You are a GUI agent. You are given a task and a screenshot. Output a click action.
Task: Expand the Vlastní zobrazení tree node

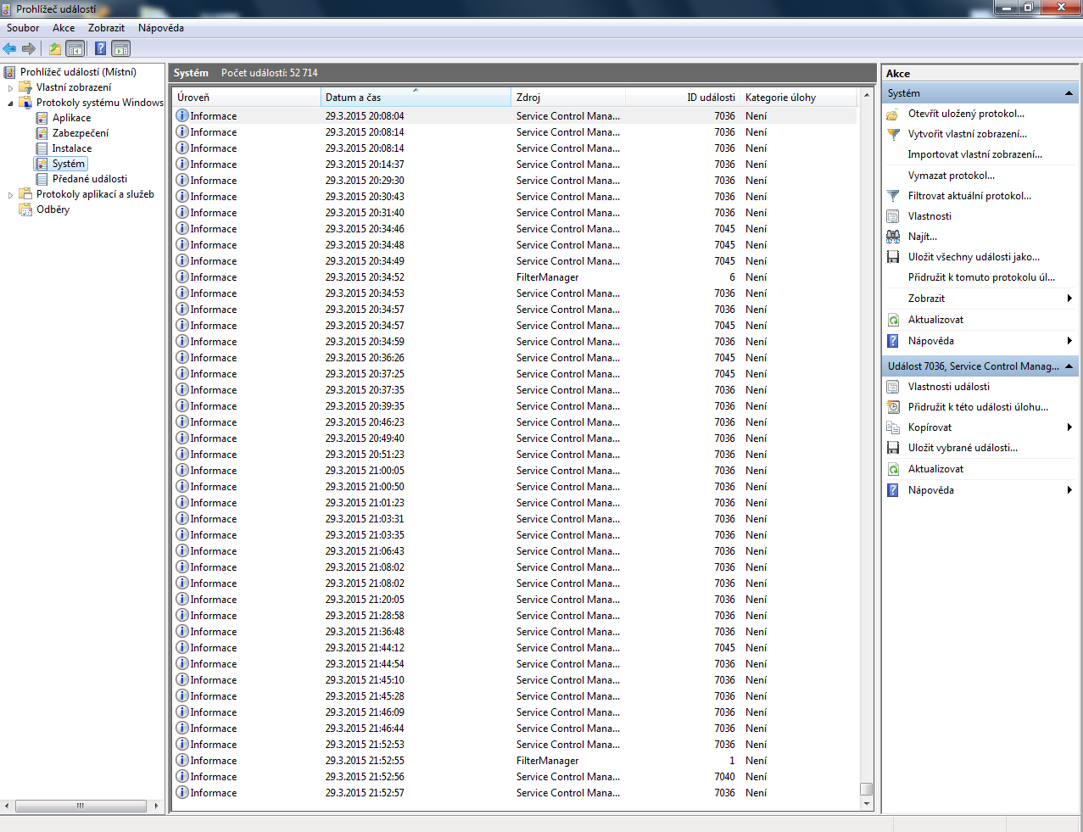(10, 87)
